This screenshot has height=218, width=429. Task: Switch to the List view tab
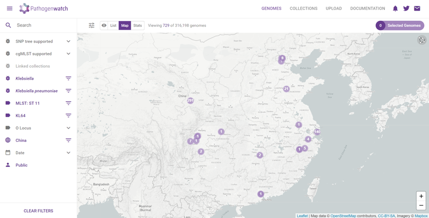pyautogui.click(x=113, y=25)
